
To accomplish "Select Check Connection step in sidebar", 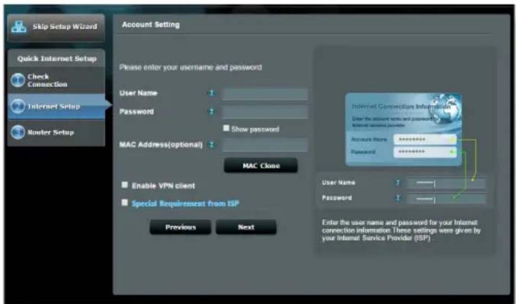I will 56,80.
